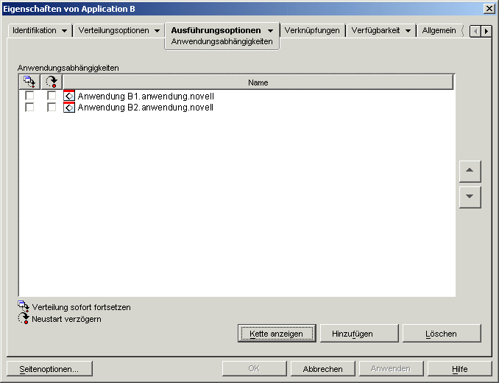Click the legend icon beside 'Verteilung sofort fortsetzen'
This screenshot has width=499, height=383.
(x=24, y=306)
